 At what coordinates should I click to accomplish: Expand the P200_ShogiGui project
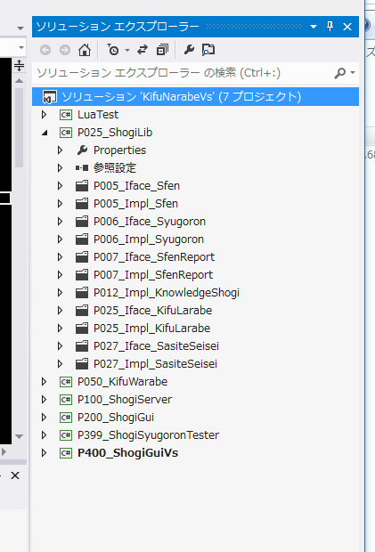pos(44,418)
